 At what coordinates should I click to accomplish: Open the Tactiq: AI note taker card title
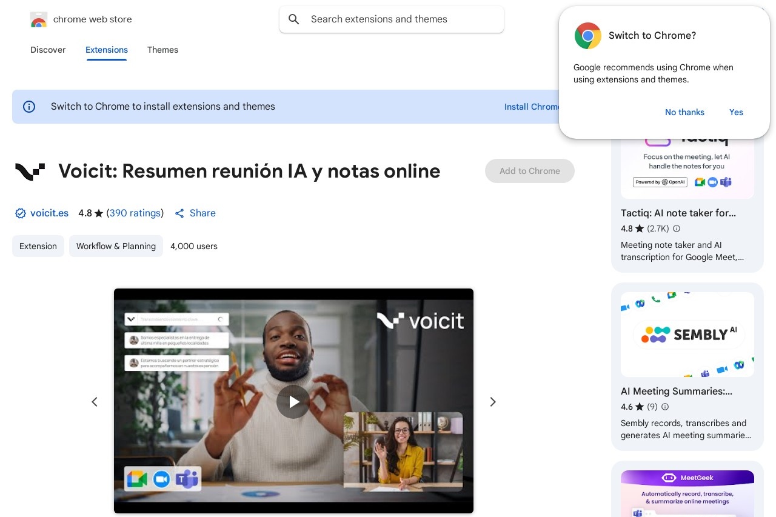(678, 213)
